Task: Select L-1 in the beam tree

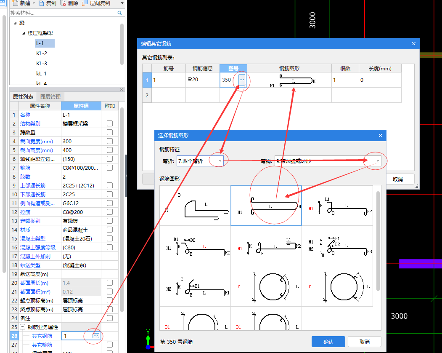Action: click(44, 43)
